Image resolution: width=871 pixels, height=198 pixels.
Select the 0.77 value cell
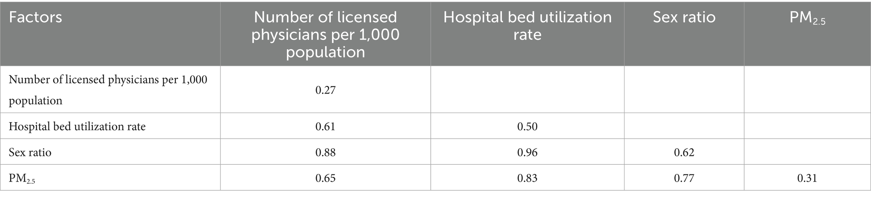(684, 178)
